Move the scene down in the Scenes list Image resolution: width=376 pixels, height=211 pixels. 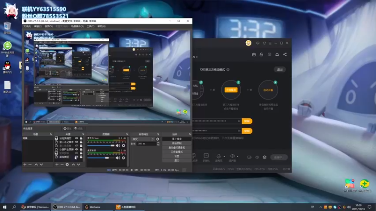[x=41, y=165]
